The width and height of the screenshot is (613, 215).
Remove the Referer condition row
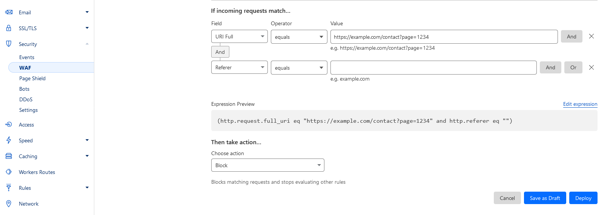tap(591, 67)
